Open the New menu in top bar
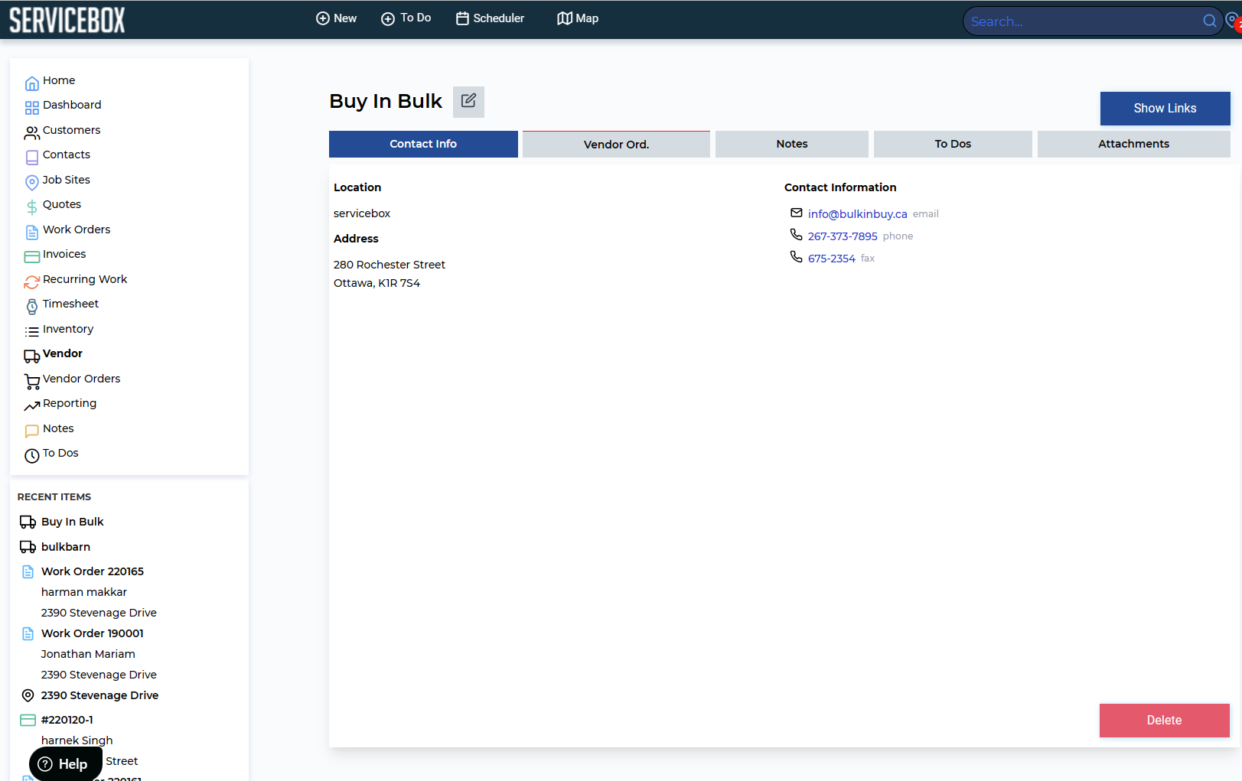Viewport: 1242px width, 781px height. (337, 18)
